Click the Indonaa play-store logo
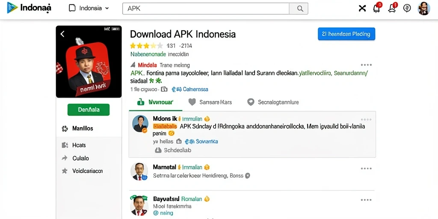Viewport: 438px width, 219px height. (x=29, y=8)
